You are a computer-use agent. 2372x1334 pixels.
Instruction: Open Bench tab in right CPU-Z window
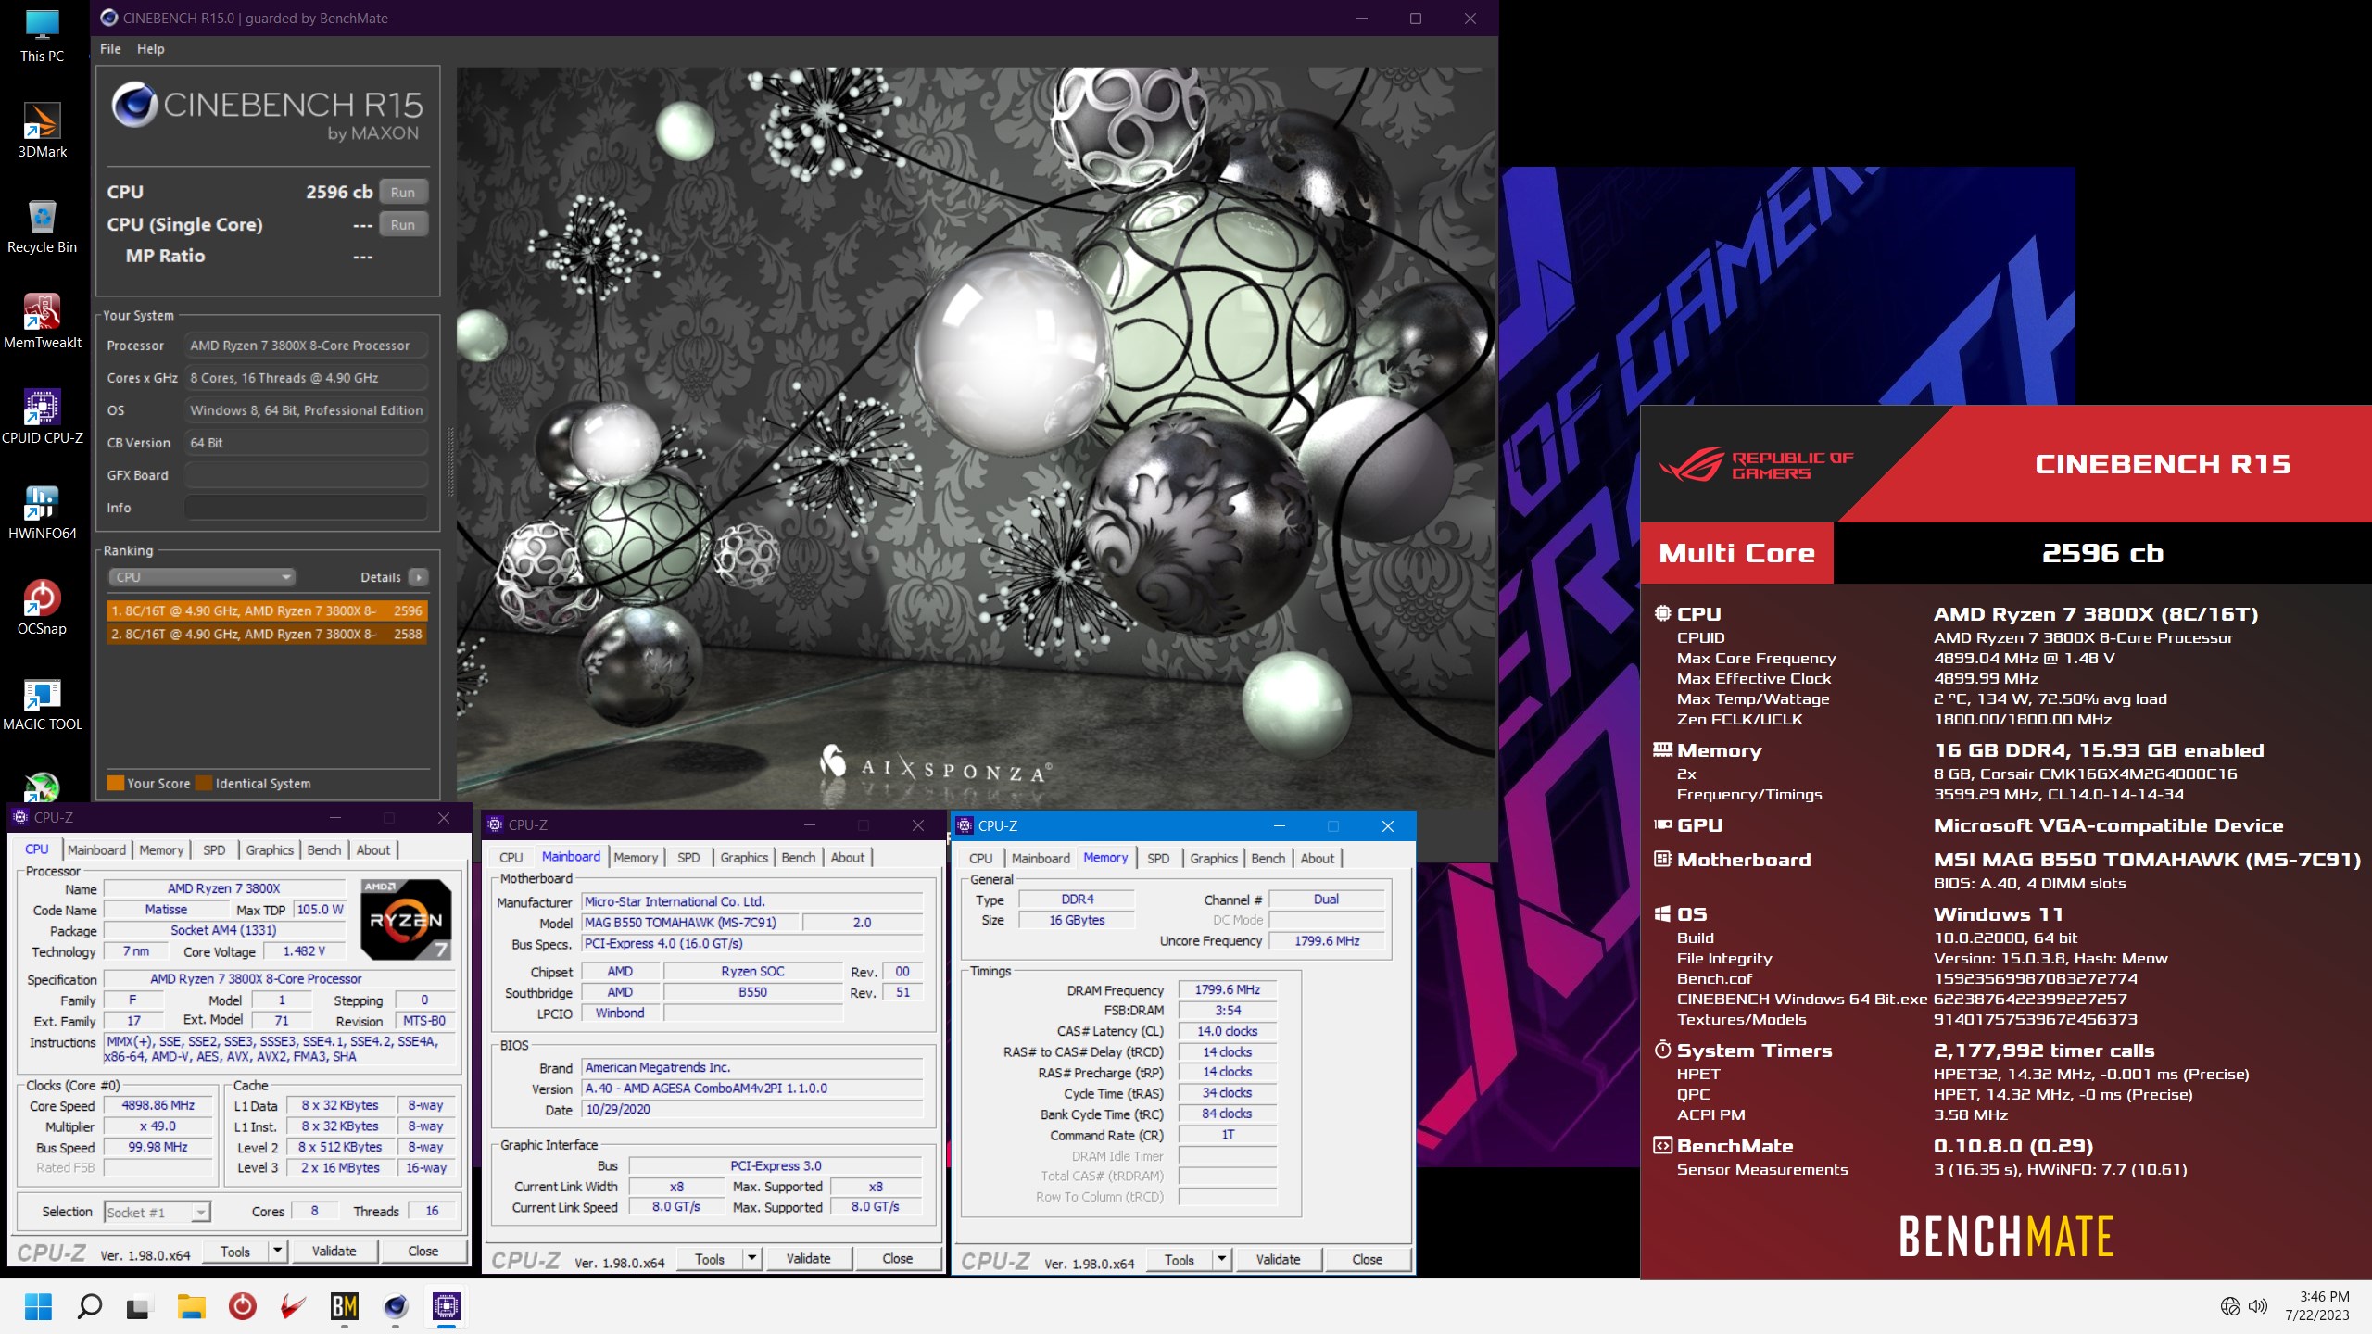1268,859
